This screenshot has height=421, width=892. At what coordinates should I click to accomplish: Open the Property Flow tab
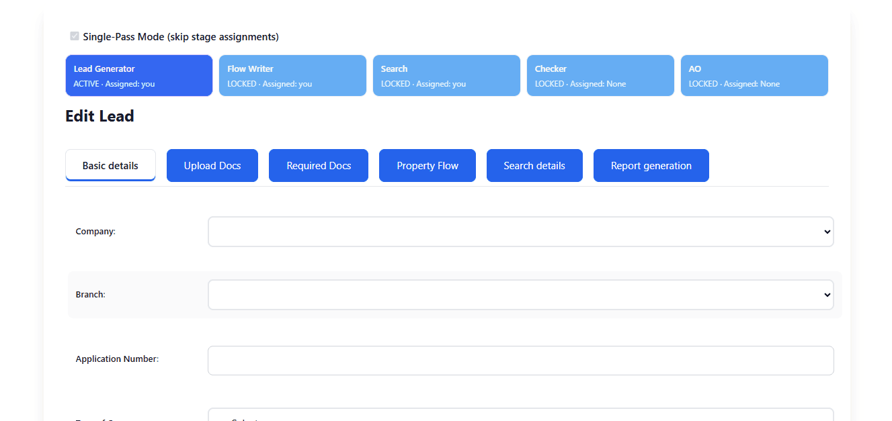[x=427, y=165]
